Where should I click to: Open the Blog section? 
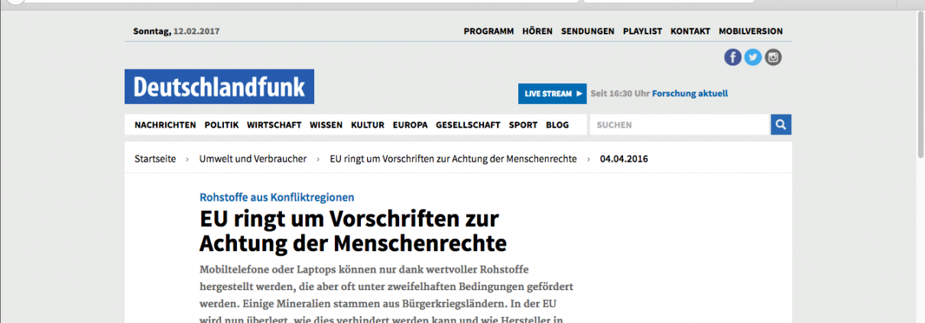(557, 125)
